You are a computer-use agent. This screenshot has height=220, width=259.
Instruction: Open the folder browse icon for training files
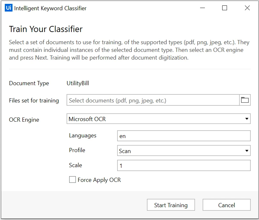click(x=245, y=100)
